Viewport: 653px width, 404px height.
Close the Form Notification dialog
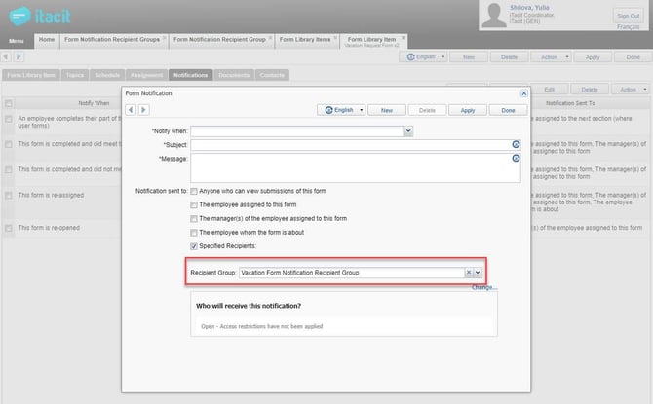point(524,93)
